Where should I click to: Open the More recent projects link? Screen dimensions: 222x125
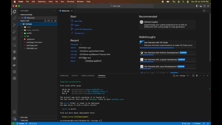click(x=73, y=61)
